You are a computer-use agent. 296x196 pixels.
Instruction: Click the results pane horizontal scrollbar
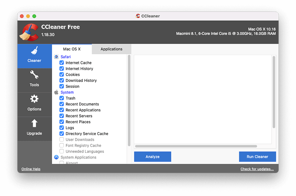point(196,146)
